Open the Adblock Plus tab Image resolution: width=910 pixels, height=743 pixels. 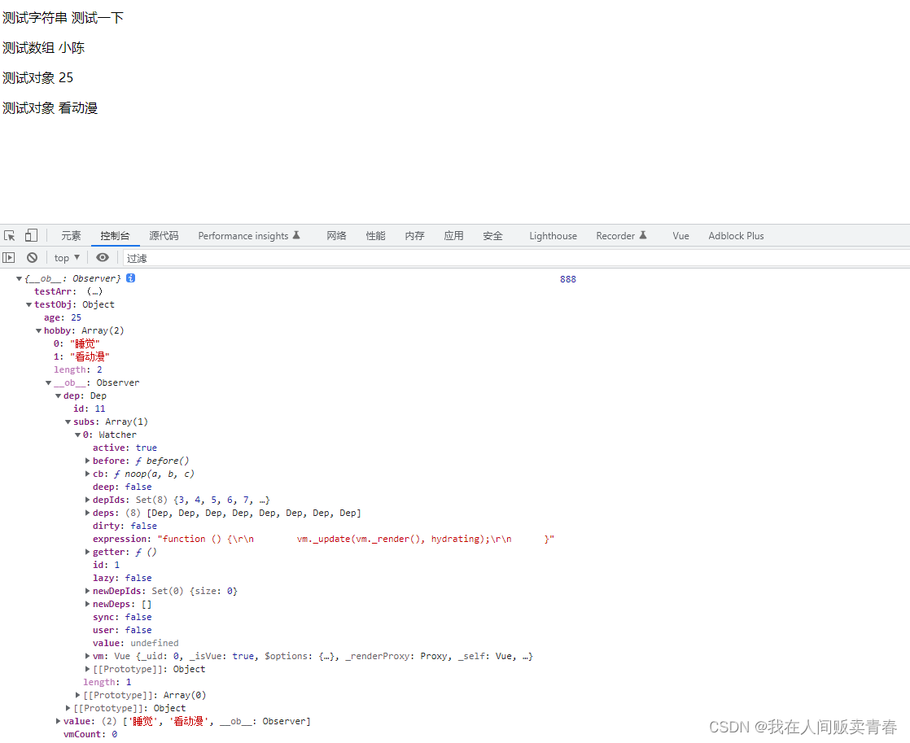click(x=736, y=236)
